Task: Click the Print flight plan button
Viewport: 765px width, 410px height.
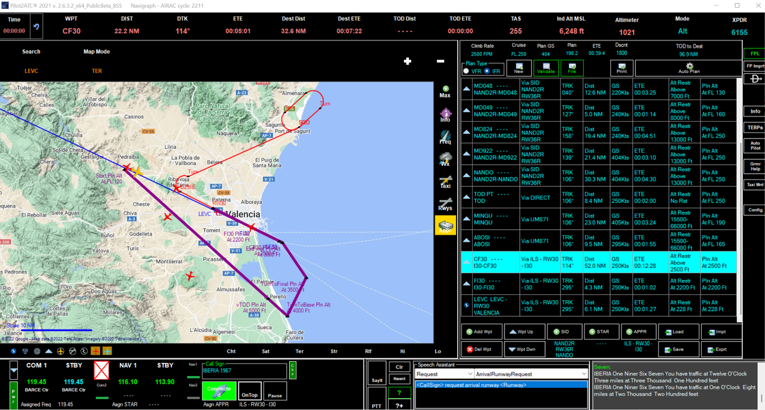Action: coord(622,68)
